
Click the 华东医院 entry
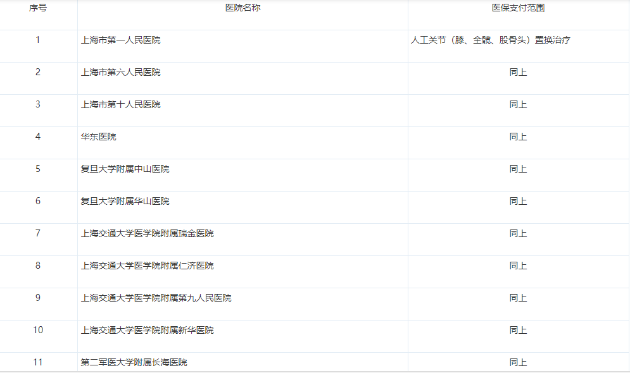point(99,137)
